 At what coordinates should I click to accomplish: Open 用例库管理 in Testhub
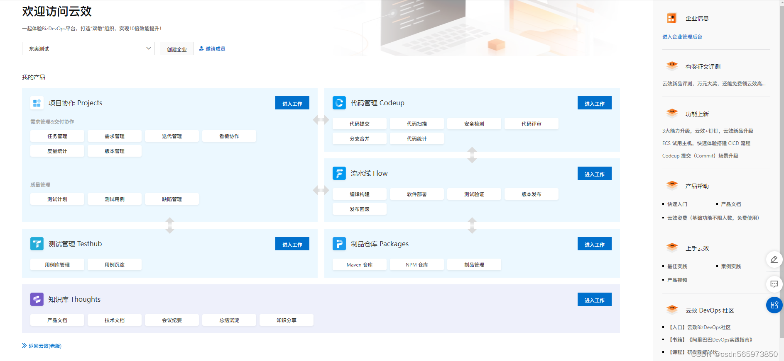(57, 264)
